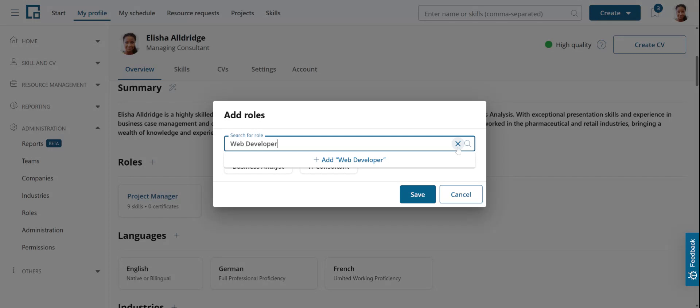The height and width of the screenshot is (308, 700).
Task: Save the added roles
Action: 417,194
